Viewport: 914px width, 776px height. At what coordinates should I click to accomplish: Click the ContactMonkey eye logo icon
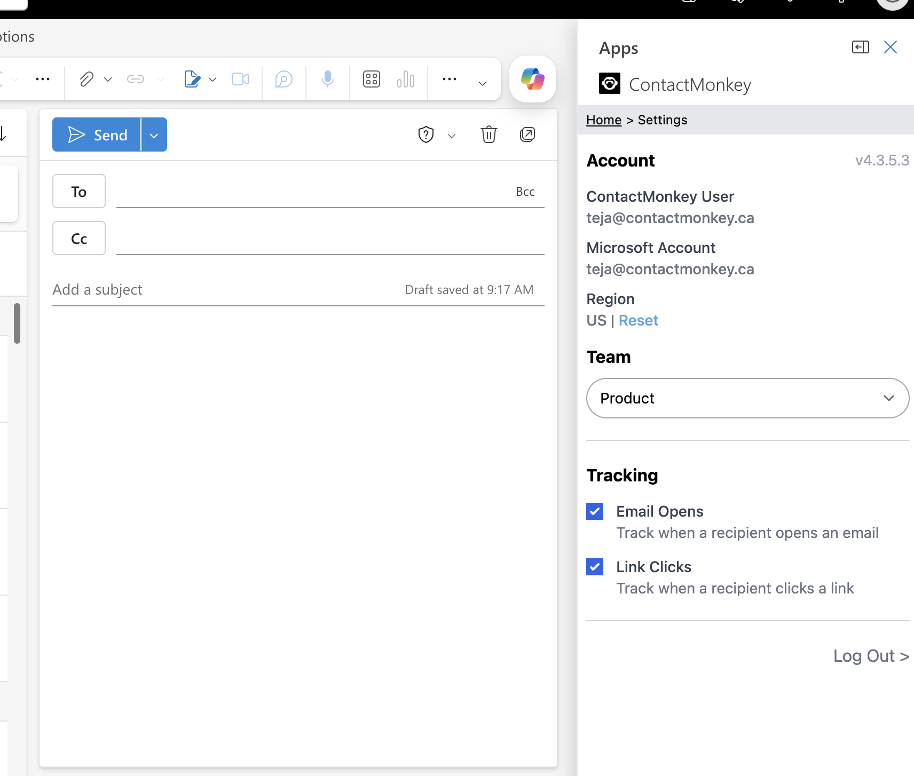[x=610, y=83]
